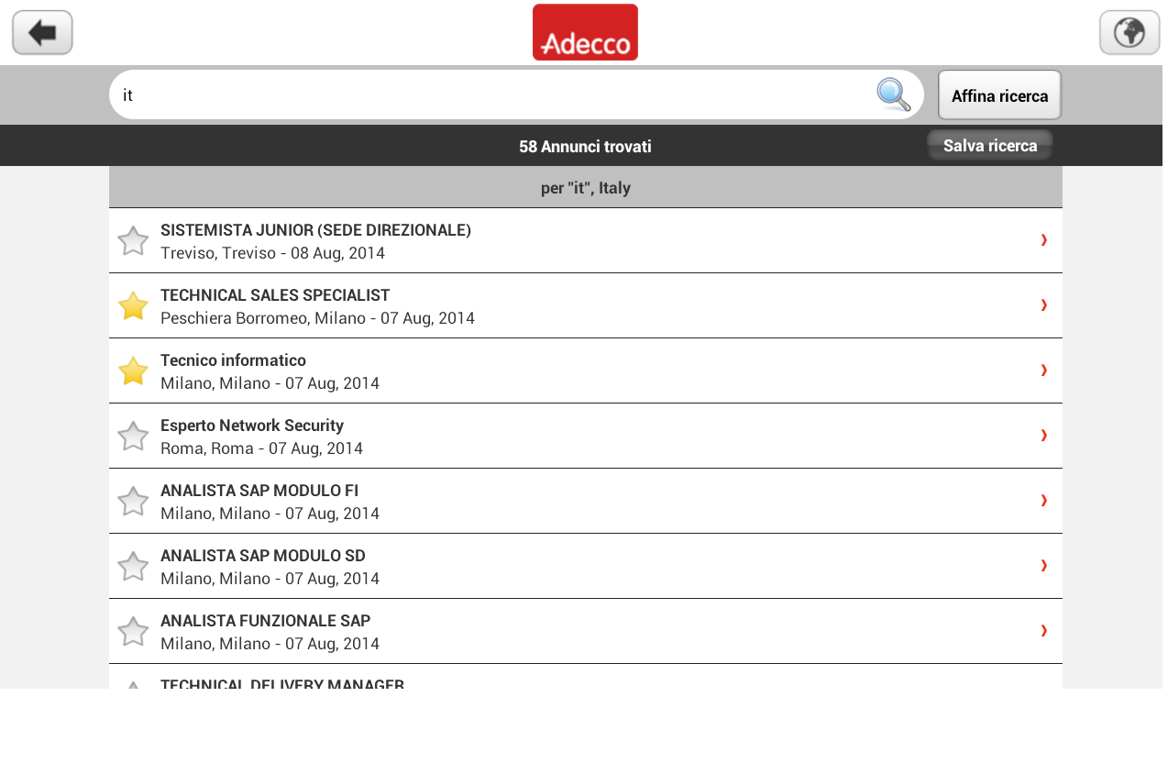Favorite the Sistemista Junior listing star
1168x763 pixels.
pos(133,241)
